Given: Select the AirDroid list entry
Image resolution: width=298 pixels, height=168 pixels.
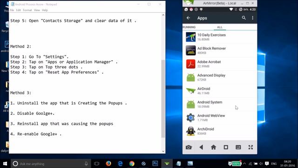Looking at the screenshot, I should click(x=220, y=91).
